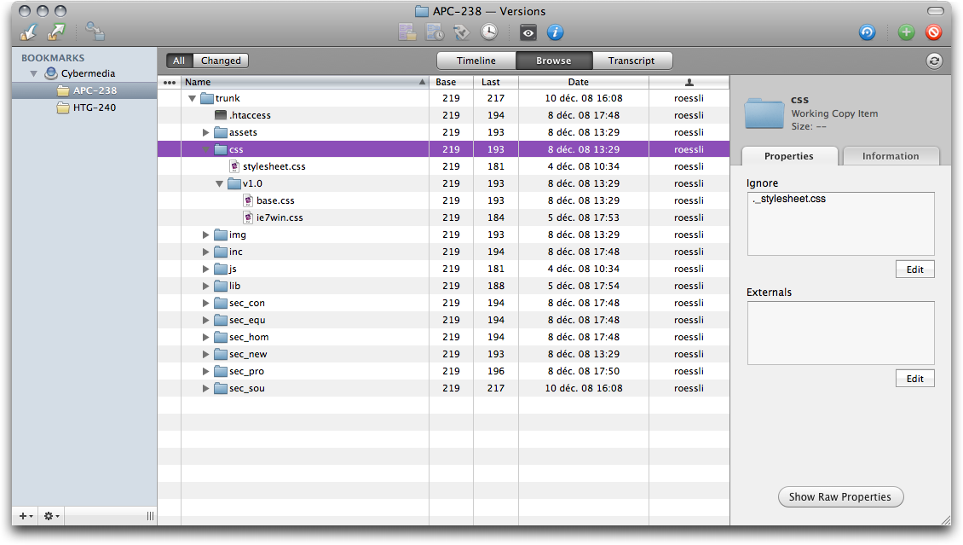The image size is (963, 545).
Task: Click the circular Refresh button
Action: coord(934,61)
